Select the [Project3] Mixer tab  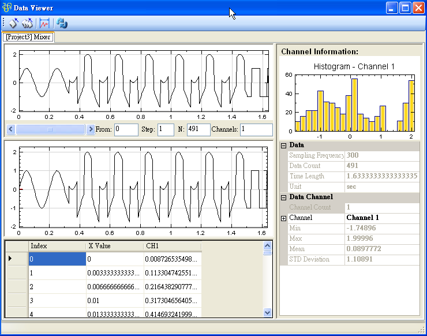29,37
